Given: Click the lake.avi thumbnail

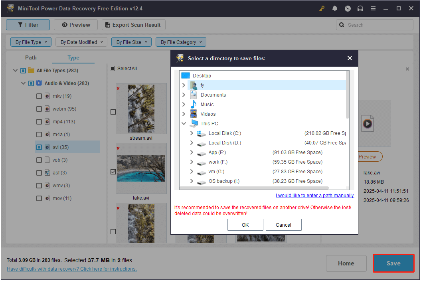Looking at the screenshot, I should (x=141, y=168).
